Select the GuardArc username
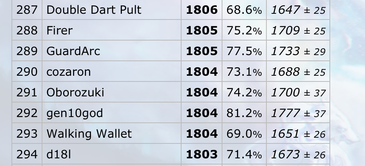This screenshot has height=166, width=365. click(x=73, y=51)
